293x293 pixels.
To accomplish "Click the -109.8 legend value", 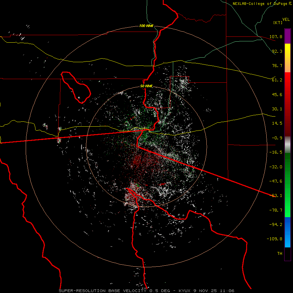I will point(274,239).
